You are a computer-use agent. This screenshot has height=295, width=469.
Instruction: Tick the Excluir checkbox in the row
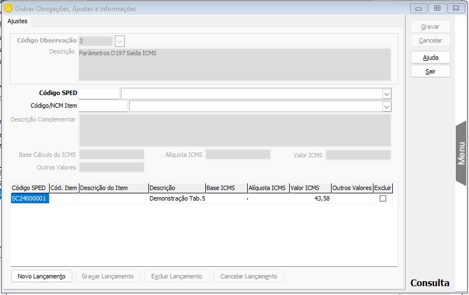coord(383,198)
